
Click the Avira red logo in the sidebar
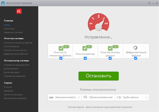tap(19, 11)
